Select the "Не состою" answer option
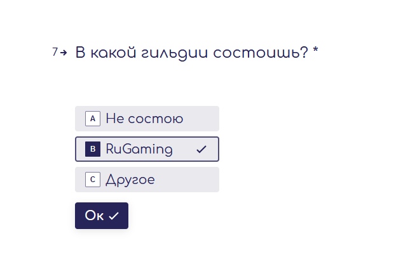The width and height of the screenshot is (408, 269). click(147, 119)
